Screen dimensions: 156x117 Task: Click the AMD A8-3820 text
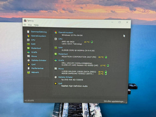68,42
